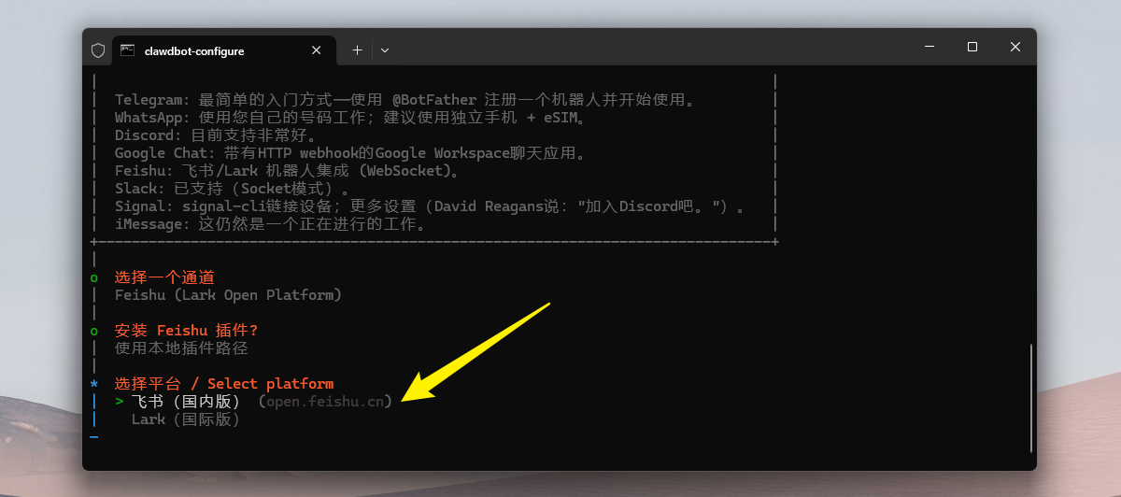Screen dimensions: 1121x497
Task: Select the 飞书（国内版）platform option
Action: [x=186, y=402]
